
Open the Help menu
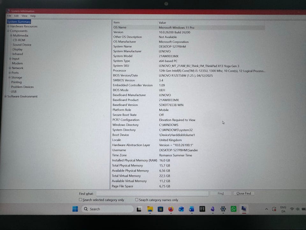tap(33, 16)
